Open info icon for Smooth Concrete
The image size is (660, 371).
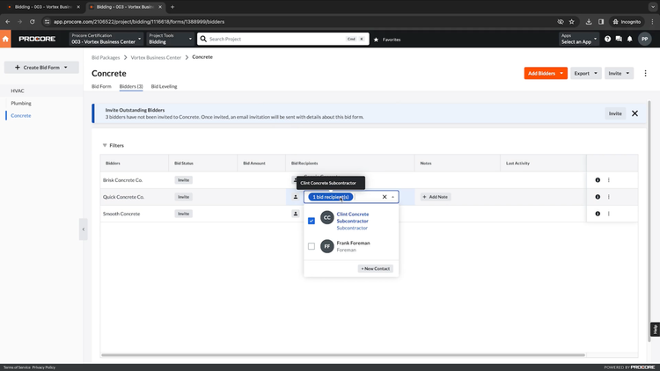[598, 214]
